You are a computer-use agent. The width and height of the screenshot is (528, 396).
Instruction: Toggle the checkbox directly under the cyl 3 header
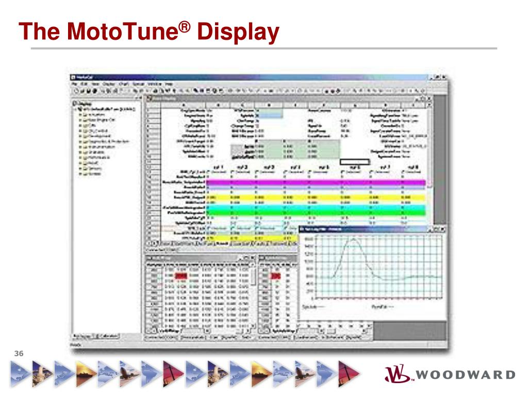pyautogui.click(x=257, y=172)
